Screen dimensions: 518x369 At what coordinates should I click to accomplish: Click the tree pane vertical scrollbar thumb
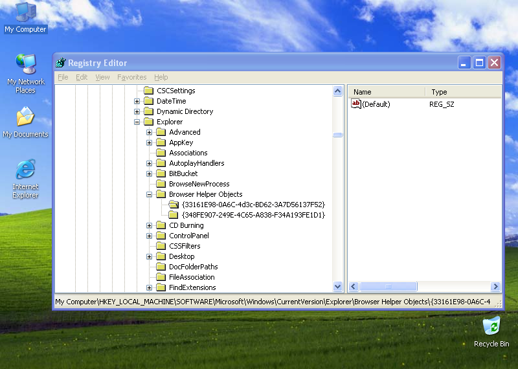pos(337,135)
